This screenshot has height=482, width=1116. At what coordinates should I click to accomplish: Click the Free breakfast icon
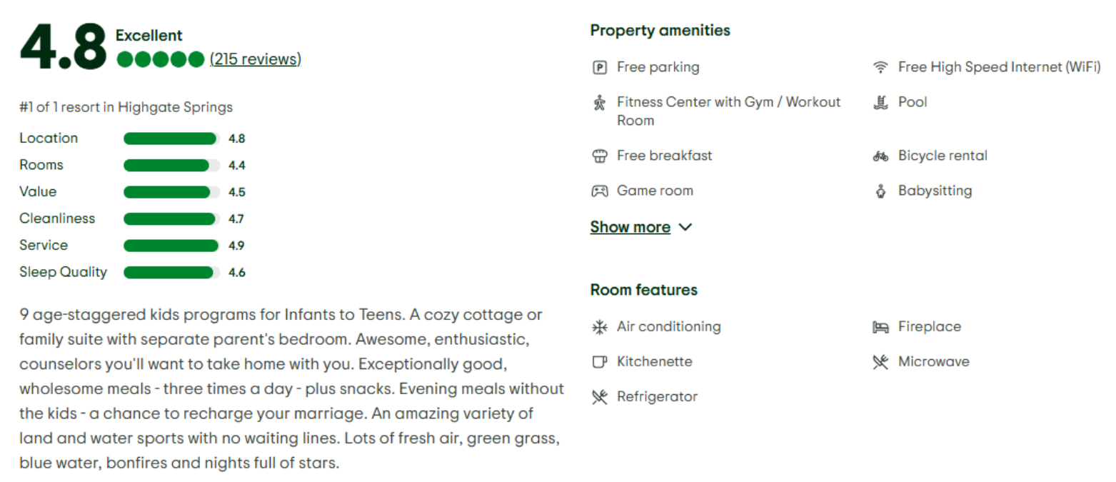(x=599, y=156)
